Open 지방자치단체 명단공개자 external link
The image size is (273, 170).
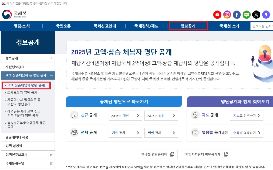click(205, 154)
